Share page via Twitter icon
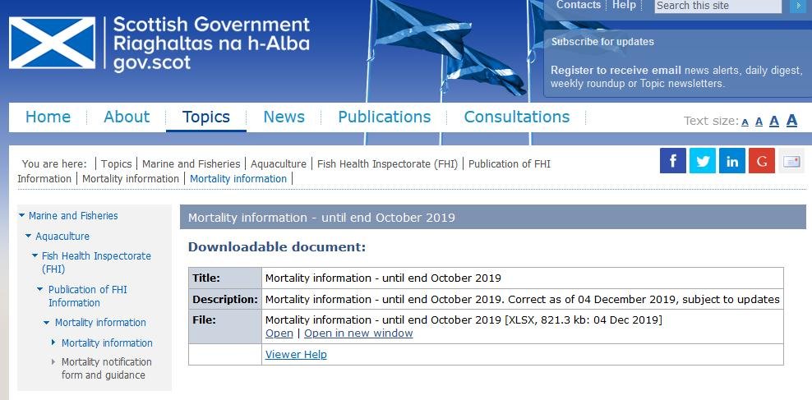Screen dimensions: 812x400 point(702,161)
